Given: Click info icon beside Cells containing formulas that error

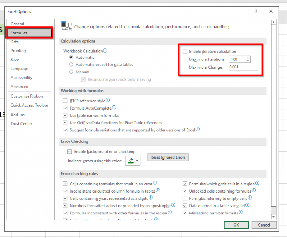Looking at the screenshot, I should 155,183.
